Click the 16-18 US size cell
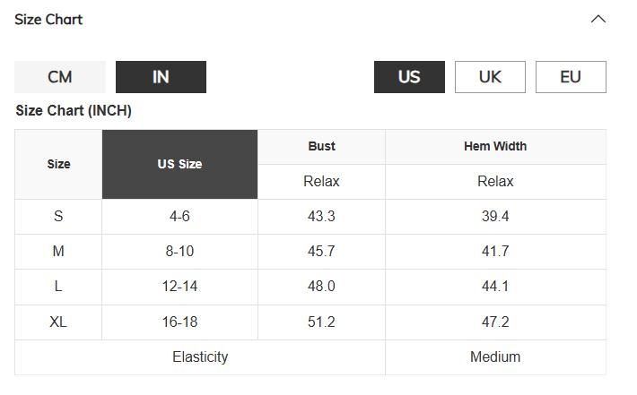637x395 pixels. [x=179, y=322]
